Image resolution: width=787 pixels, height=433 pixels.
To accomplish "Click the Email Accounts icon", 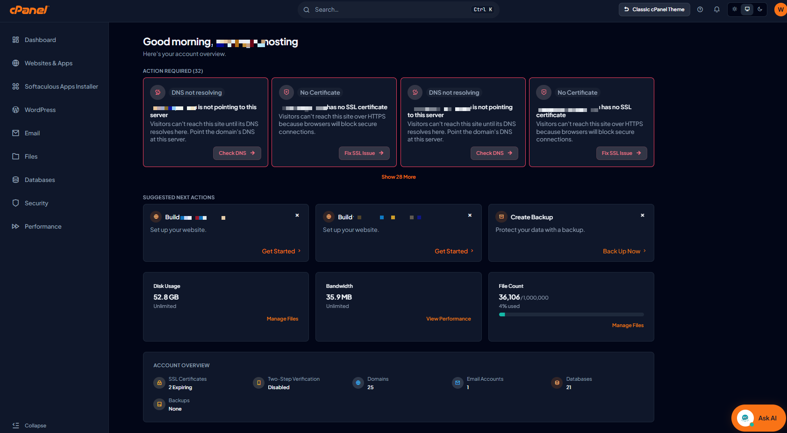I will pos(458,383).
